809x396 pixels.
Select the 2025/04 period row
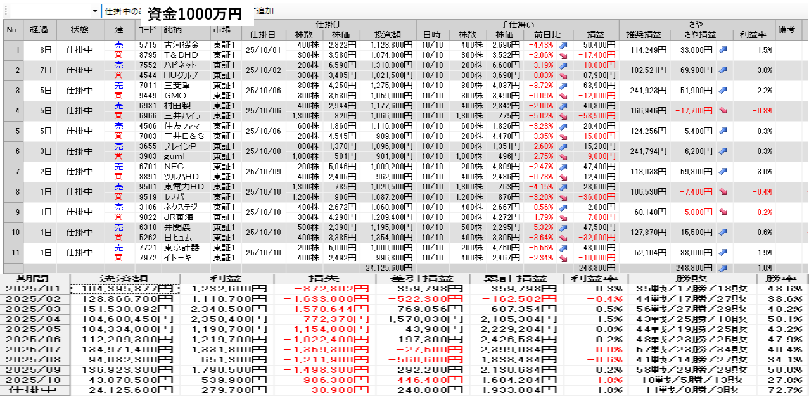[35, 320]
